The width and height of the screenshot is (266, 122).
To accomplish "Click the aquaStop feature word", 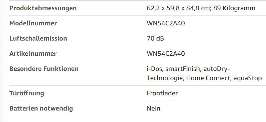I will tap(248, 78).
